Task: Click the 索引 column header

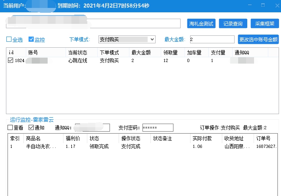Action: (16, 138)
